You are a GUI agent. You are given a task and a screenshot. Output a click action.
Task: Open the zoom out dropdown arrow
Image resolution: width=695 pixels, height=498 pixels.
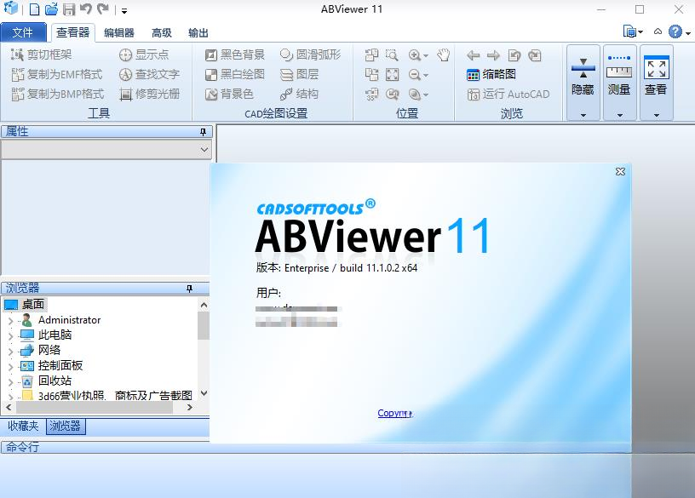point(426,75)
